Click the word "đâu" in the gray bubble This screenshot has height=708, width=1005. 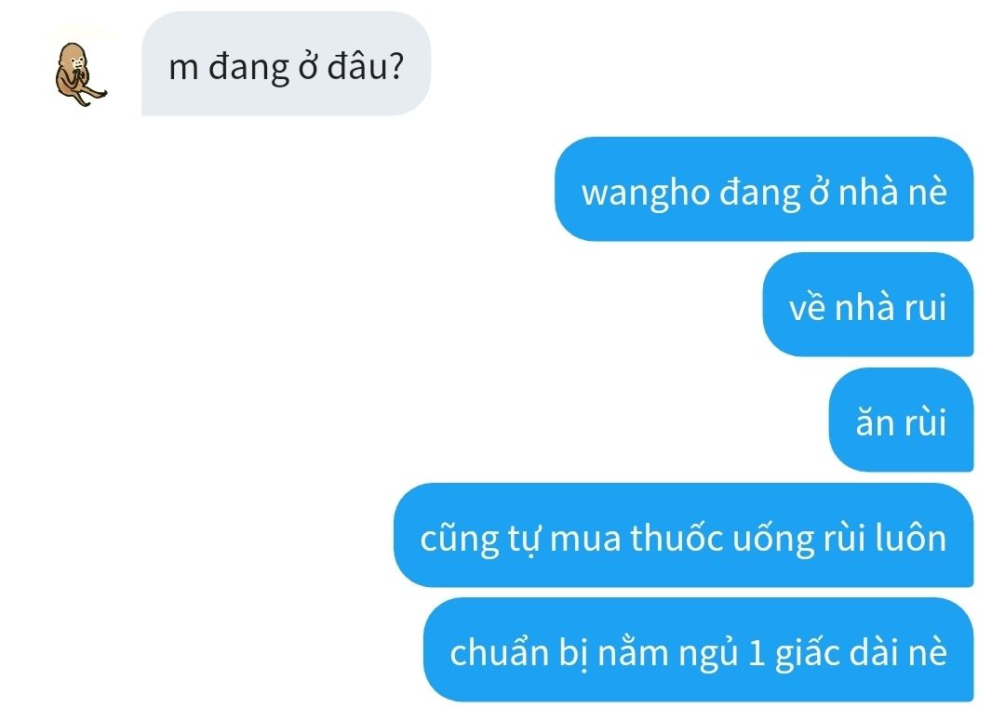point(356,65)
